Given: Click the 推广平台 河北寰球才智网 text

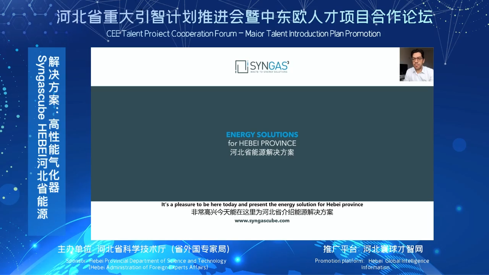Looking at the screenshot, I should 373,249.
